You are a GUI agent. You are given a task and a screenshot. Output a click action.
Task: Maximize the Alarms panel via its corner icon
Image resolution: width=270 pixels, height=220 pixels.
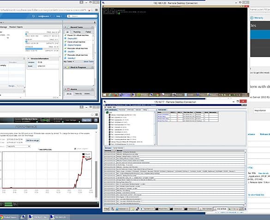(x=92, y=89)
